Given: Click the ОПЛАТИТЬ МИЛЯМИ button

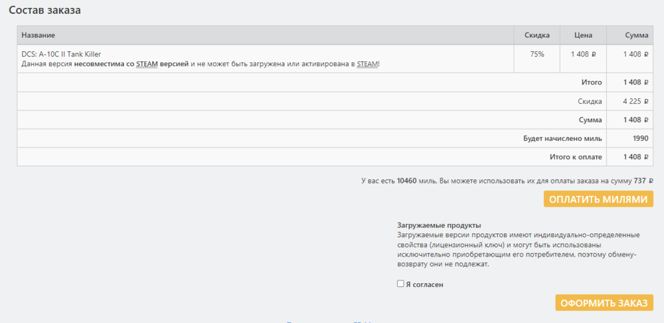Looking at the screenshot, I should 598,199.
